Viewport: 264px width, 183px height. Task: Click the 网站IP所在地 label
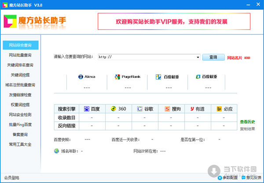pos(146,151)
